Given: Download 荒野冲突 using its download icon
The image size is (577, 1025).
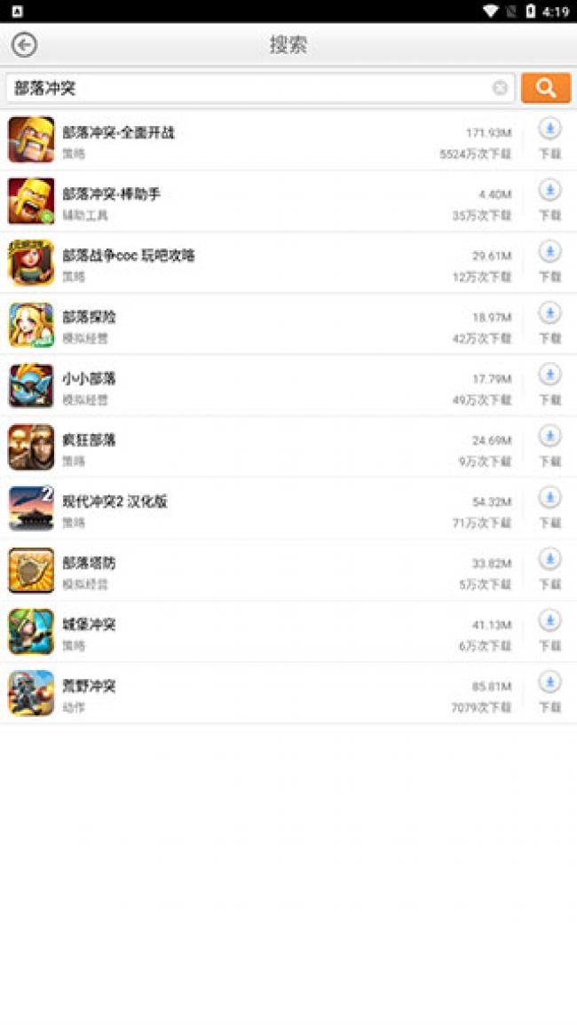Looking at the screenshot, I should (549, 682).
